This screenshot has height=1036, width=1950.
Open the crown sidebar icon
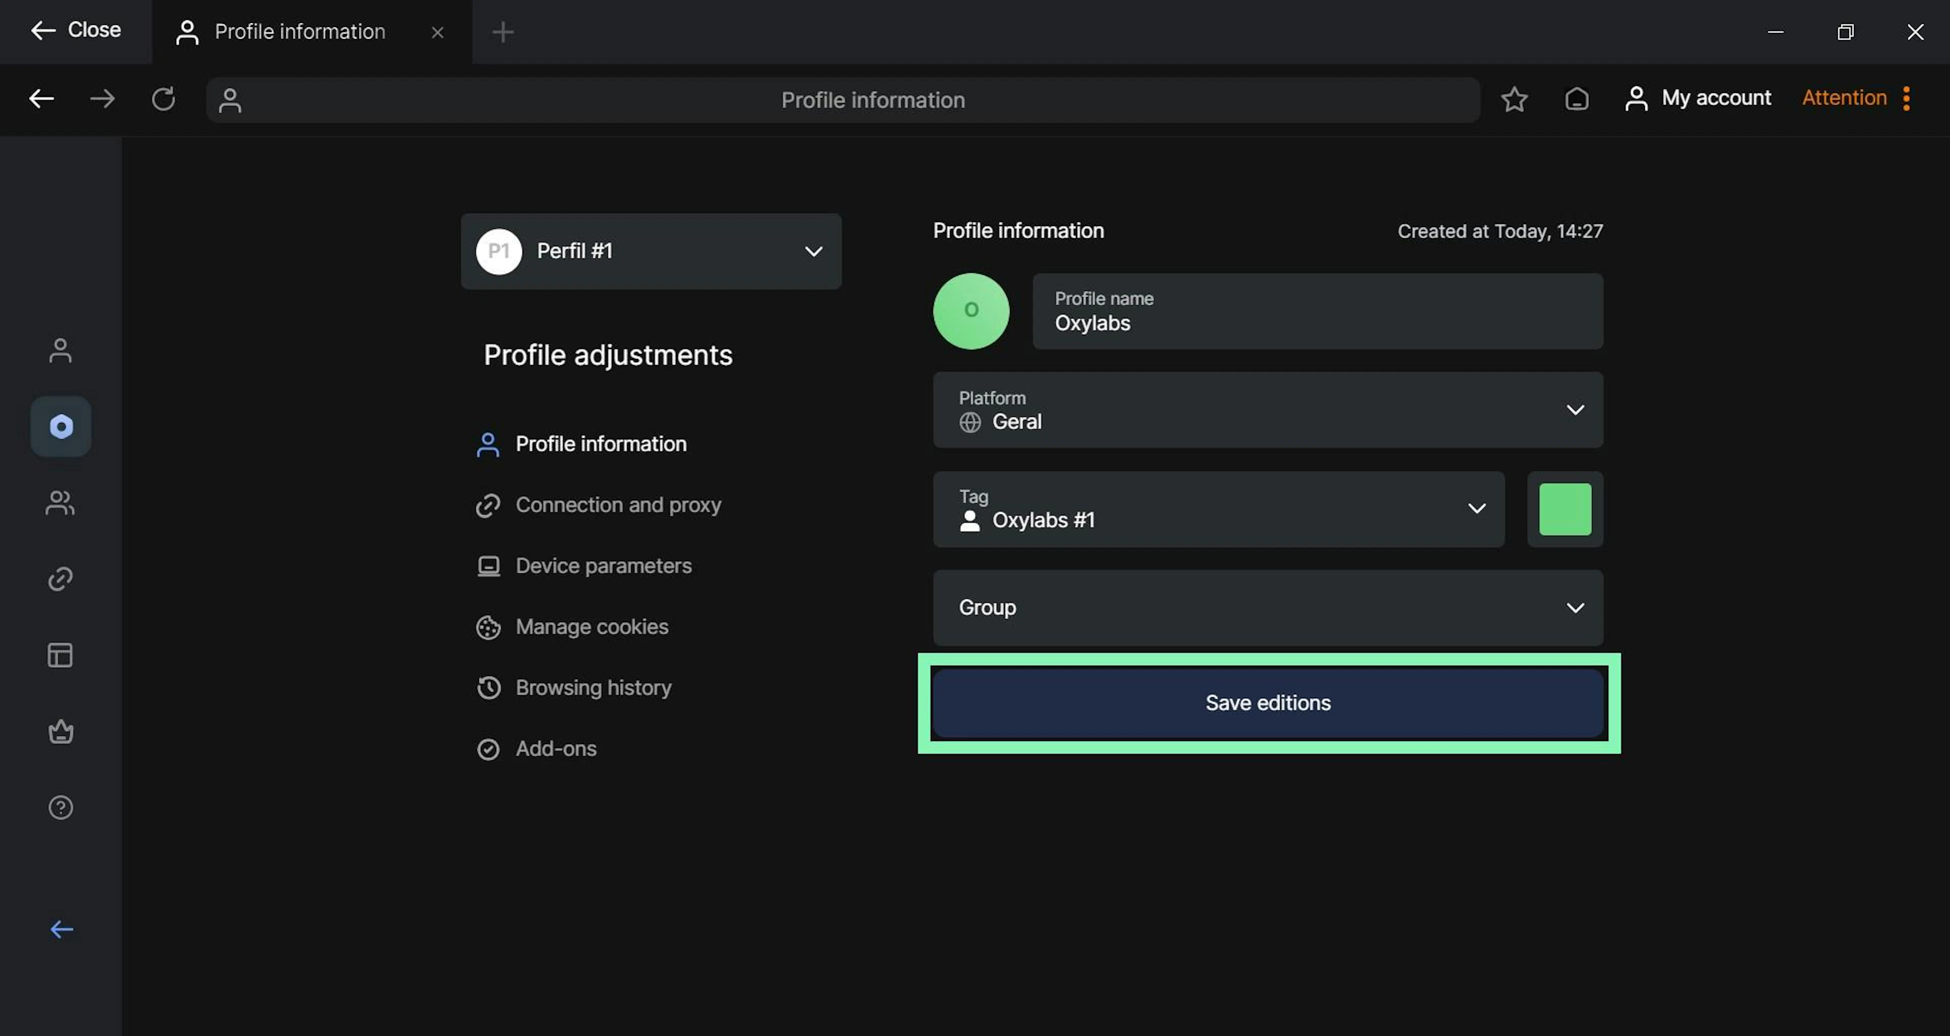tap(60, 731)
